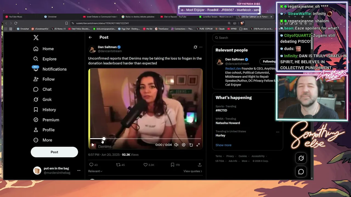Bookmark this page from the address bar
The image size is (351, 197).
(x=66, y=23)
